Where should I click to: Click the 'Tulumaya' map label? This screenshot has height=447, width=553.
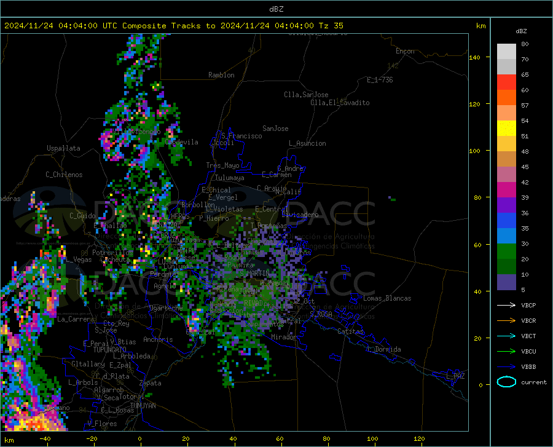click(x=229, y=178)
